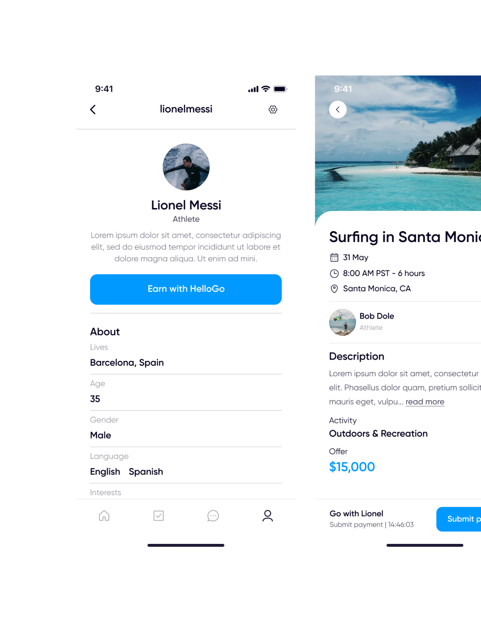
Task: Expand the description with read more
Action: pos(425,402)
